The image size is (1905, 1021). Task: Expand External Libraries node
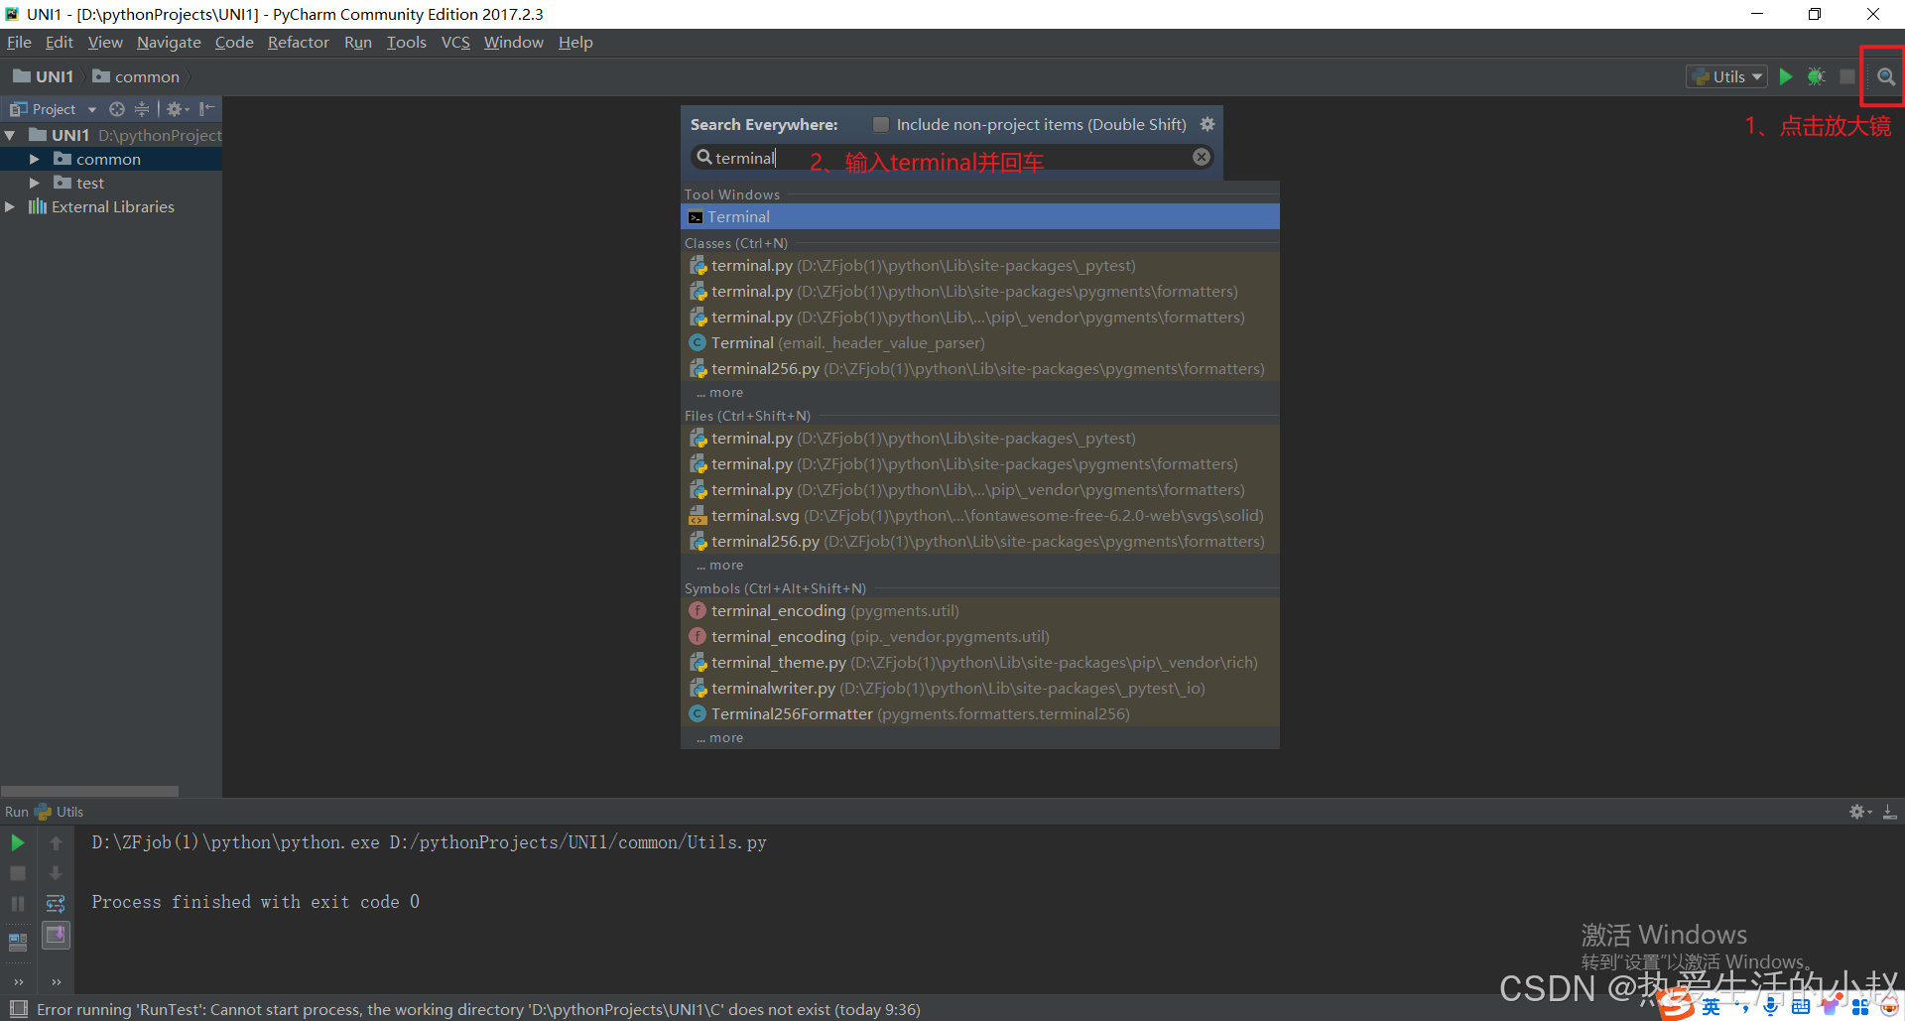10,206
